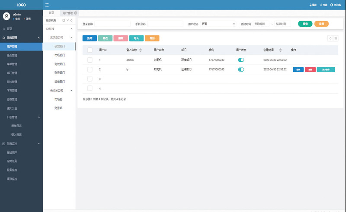This screenshot has width=346, height=212.
Task: Enter fullscreen via the 全屏 icon
Action: pos(321,5)
